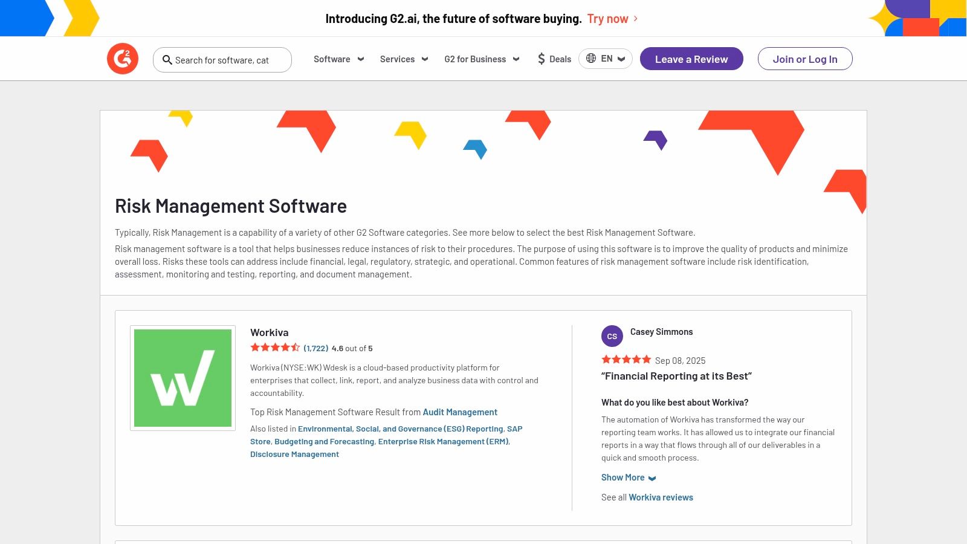Open the Services dropdown menu
This screenshot has width=967, height=544.
[x=404, y=59]
